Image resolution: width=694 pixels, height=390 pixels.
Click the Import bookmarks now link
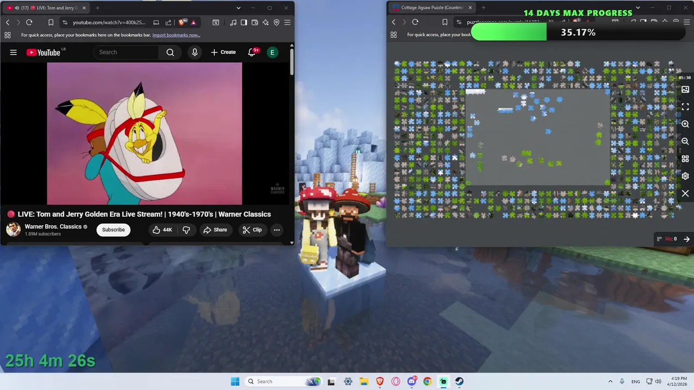(x=176, y=35)
